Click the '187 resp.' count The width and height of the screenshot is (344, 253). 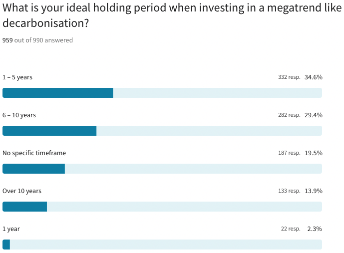pyautogui.click(x=289, y=153)
